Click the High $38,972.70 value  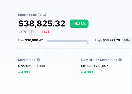click(x=111, y=40)
